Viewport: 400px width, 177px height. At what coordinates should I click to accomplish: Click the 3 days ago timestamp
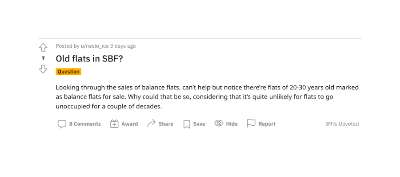click(x=123, y=46)
